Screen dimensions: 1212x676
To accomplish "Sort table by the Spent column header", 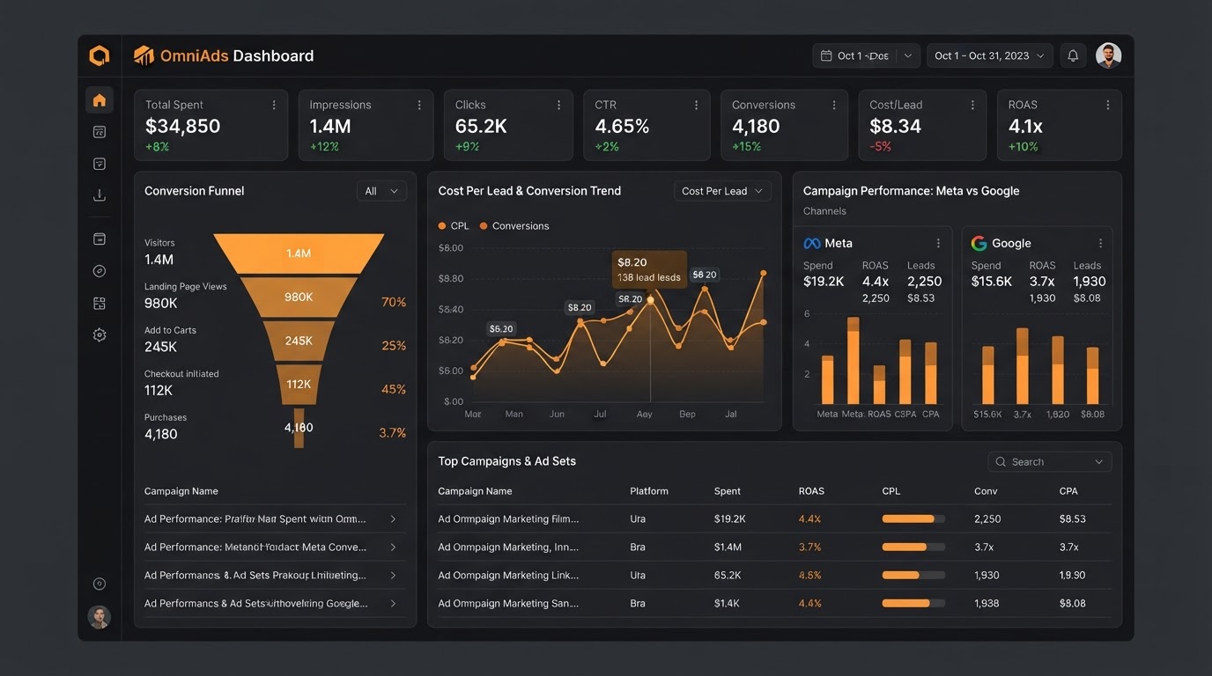I will pyautogui.click(x=728, y=491).
